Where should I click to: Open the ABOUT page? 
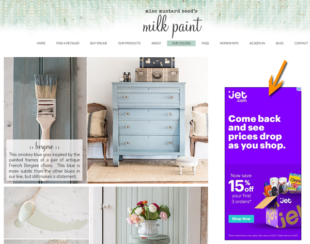pyautogui.click(x=156, y=43)
